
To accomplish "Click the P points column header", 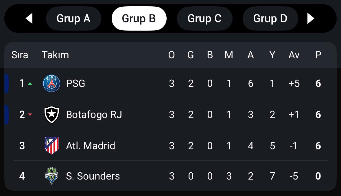I will [x=318, y=55].
